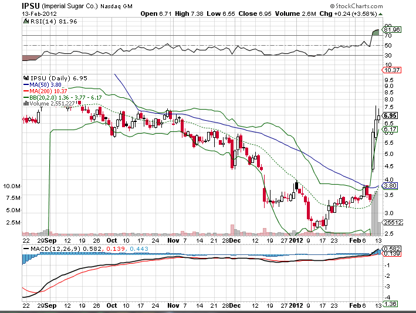Click the 30 level label on RSI axis

point(388,56)
